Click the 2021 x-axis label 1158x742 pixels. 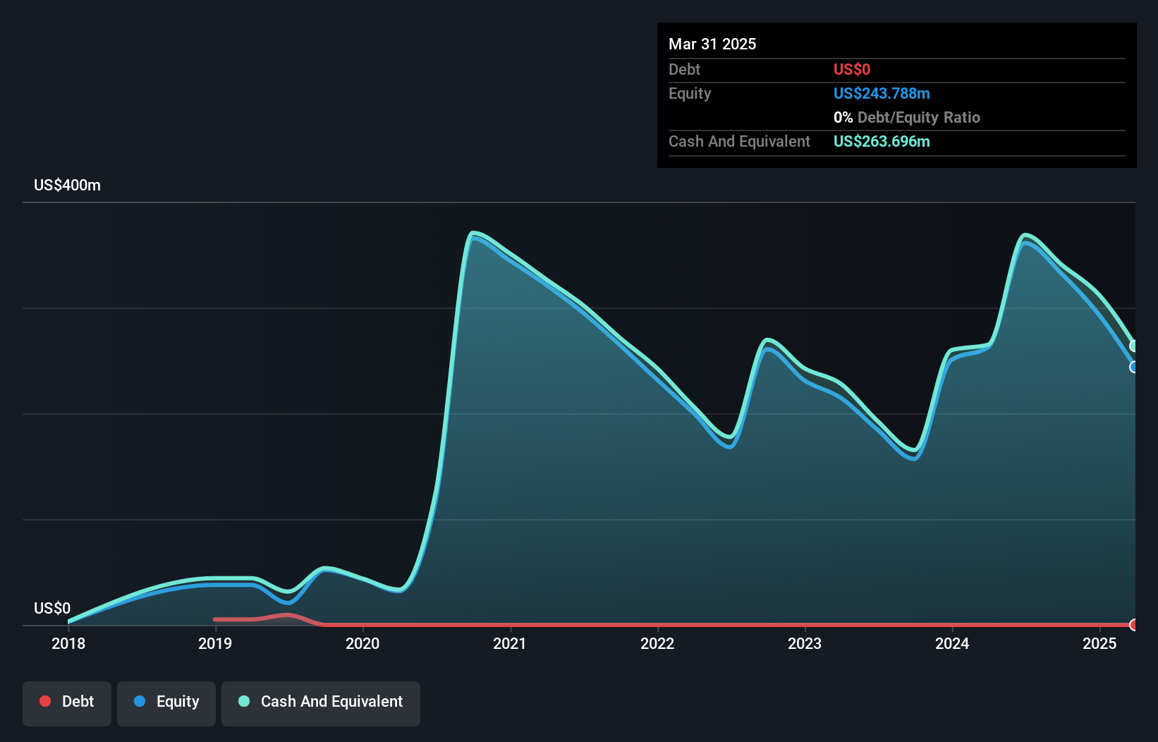pos(510,643)
